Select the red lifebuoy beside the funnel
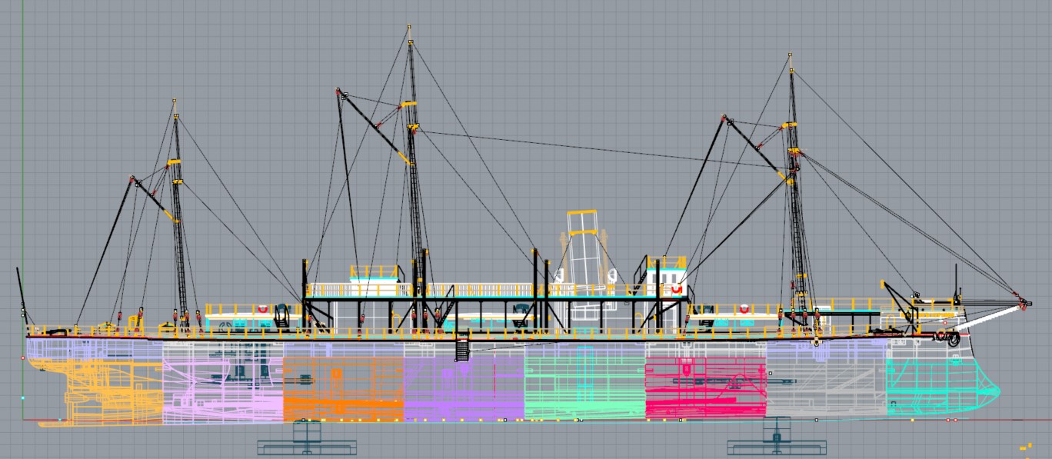Screen dimensions: 1052x459 click(677, 289)
